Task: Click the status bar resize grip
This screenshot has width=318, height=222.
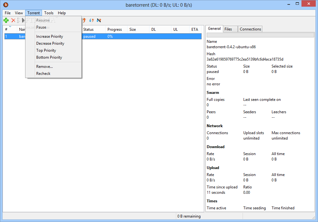Action: 314,217
